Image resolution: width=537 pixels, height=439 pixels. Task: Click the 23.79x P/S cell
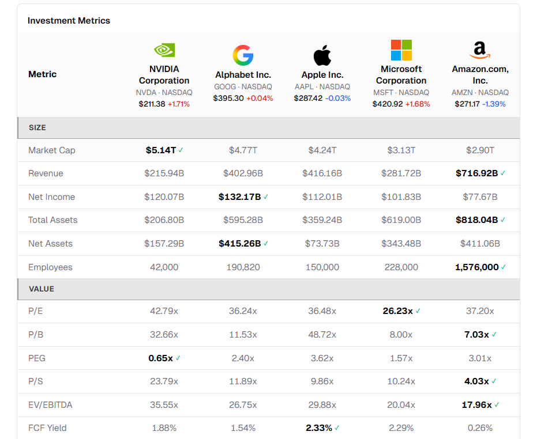point(164,381)
